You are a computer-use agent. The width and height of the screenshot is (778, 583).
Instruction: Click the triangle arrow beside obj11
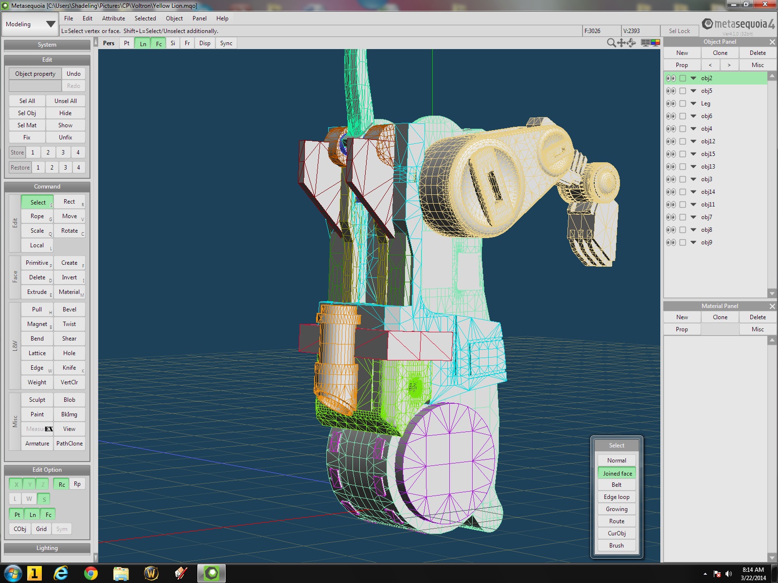(693, 205)
